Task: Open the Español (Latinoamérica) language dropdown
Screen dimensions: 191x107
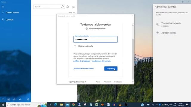Action: [77, 82]
